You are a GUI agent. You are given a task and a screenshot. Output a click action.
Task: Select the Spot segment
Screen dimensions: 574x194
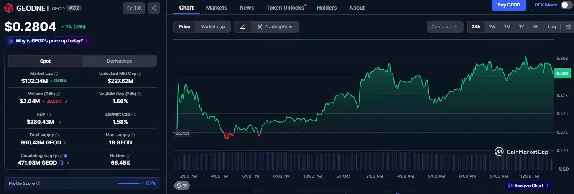[45, 61]
